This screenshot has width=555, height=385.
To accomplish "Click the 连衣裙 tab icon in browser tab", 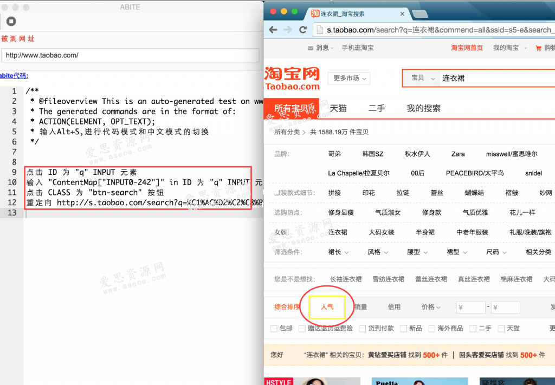I will pyautogui.click(x=315, y=14).
